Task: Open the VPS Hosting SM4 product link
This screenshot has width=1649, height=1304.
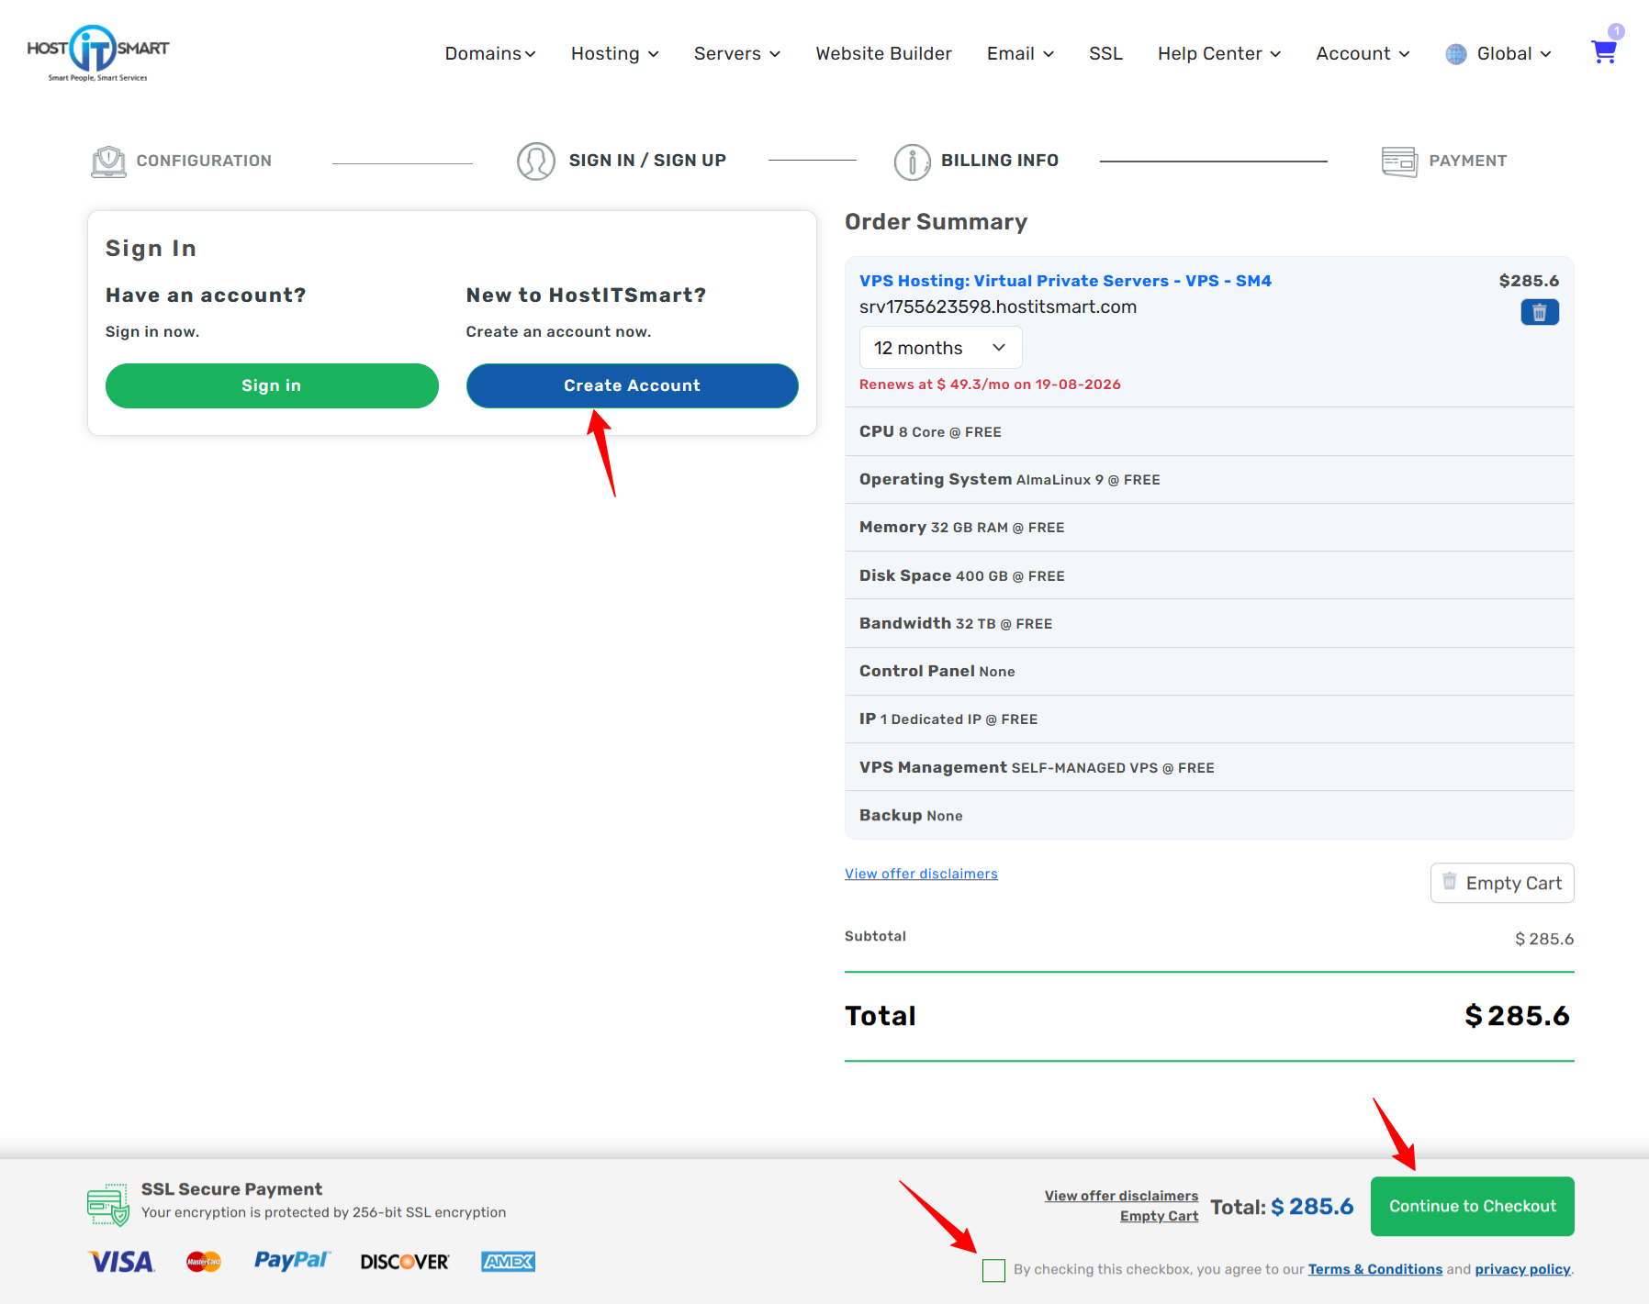Action: pos(1065,281)
